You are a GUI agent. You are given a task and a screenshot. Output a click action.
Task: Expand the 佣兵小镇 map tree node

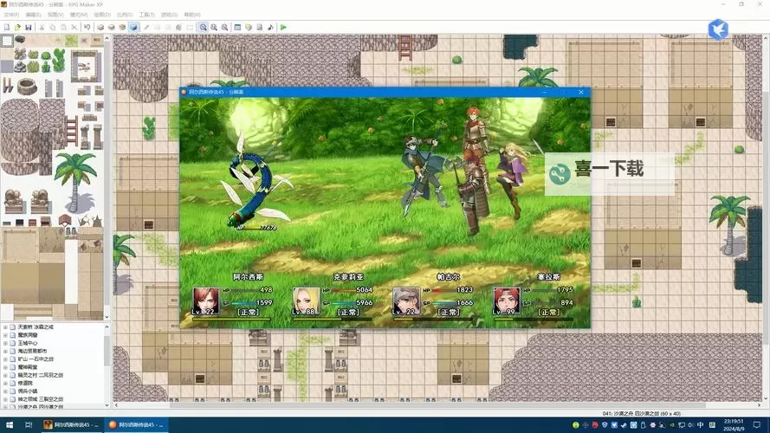[x=5, y=390]
